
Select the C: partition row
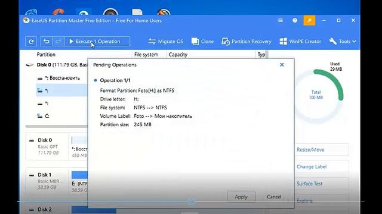tap(61, 116)
